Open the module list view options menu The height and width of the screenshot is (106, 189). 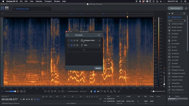[x=184, y=14]
